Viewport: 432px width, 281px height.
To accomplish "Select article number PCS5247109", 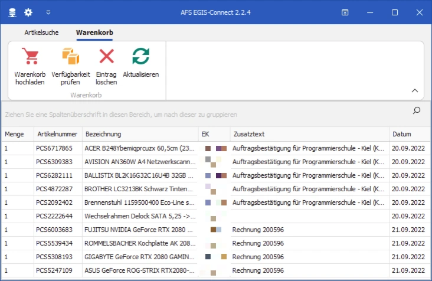I will point(54,270).
